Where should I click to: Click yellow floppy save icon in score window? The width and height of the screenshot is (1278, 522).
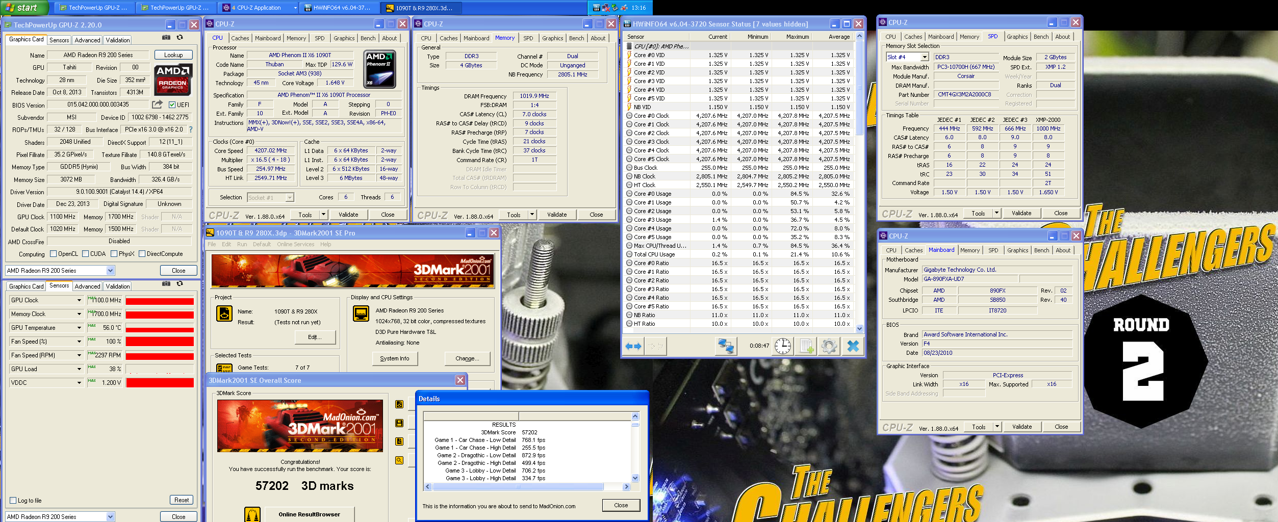click(x=399, y=423)
